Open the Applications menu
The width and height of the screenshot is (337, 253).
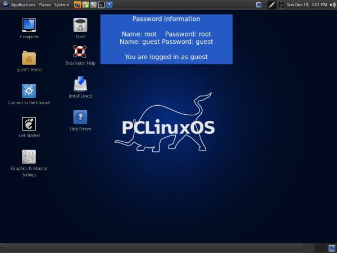pyautogui.click(x=23, y=4)
